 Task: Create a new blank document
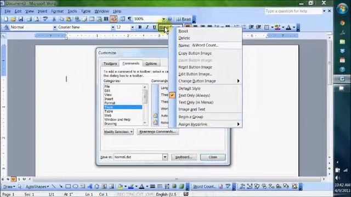[6, 19]
